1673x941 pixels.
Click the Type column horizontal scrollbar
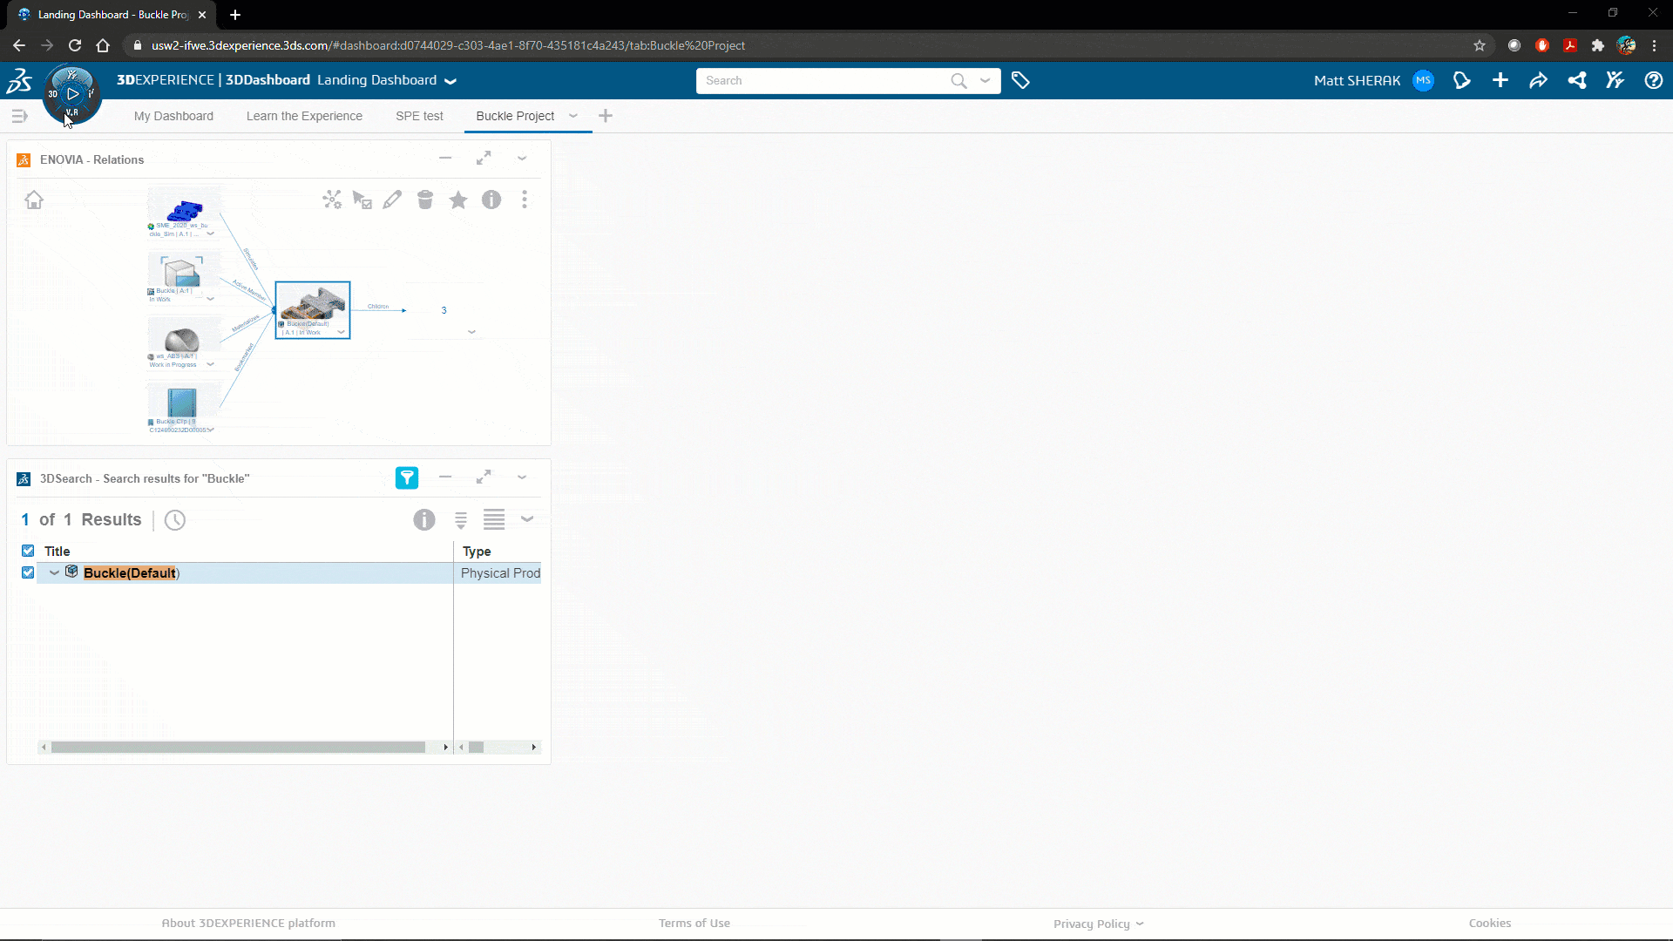(x=476, y=747)
